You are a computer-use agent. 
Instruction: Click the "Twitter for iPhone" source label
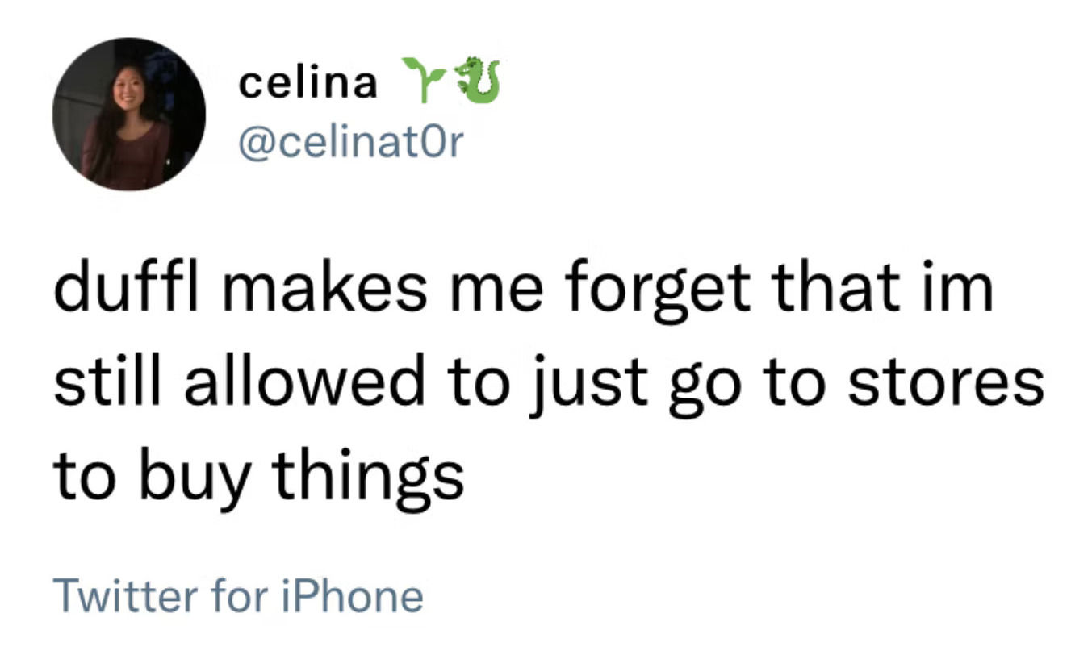(237, 596)
